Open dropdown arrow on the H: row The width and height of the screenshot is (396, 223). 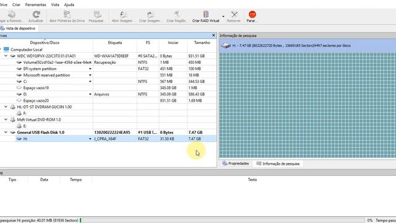click(90, 139)
